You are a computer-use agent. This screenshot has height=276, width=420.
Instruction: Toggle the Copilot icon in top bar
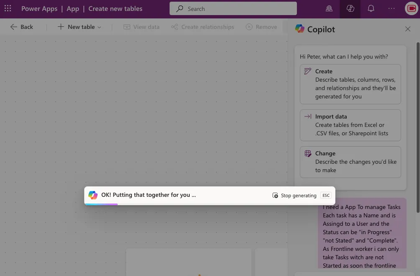click(x=350, y=9)
